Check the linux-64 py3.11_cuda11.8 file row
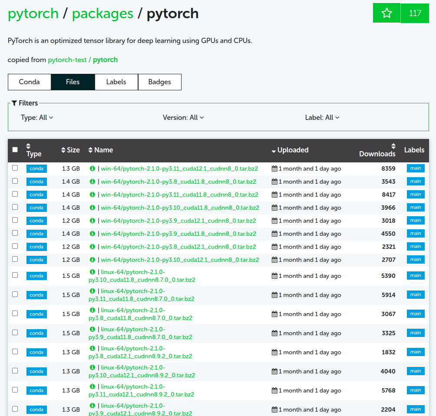Screen dimensions: 436x416 click(15, 294)
